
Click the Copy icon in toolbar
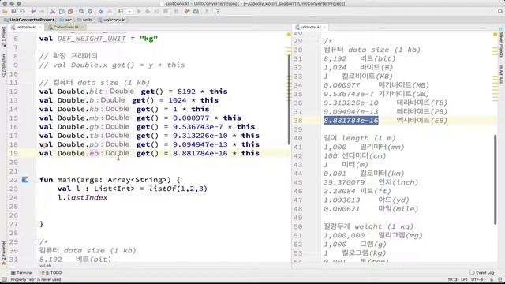pos(62,11)
